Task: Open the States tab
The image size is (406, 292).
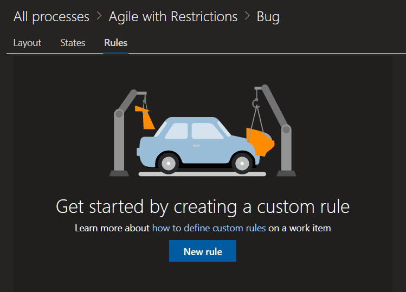Action: point(73,43)
